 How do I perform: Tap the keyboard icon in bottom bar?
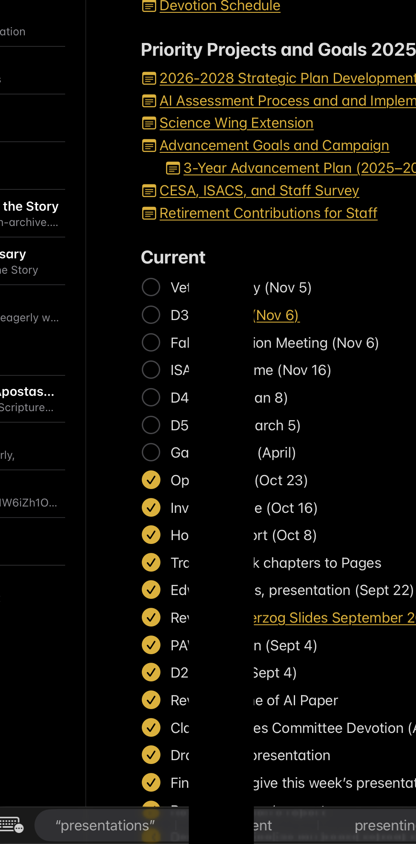pos(11,825)
